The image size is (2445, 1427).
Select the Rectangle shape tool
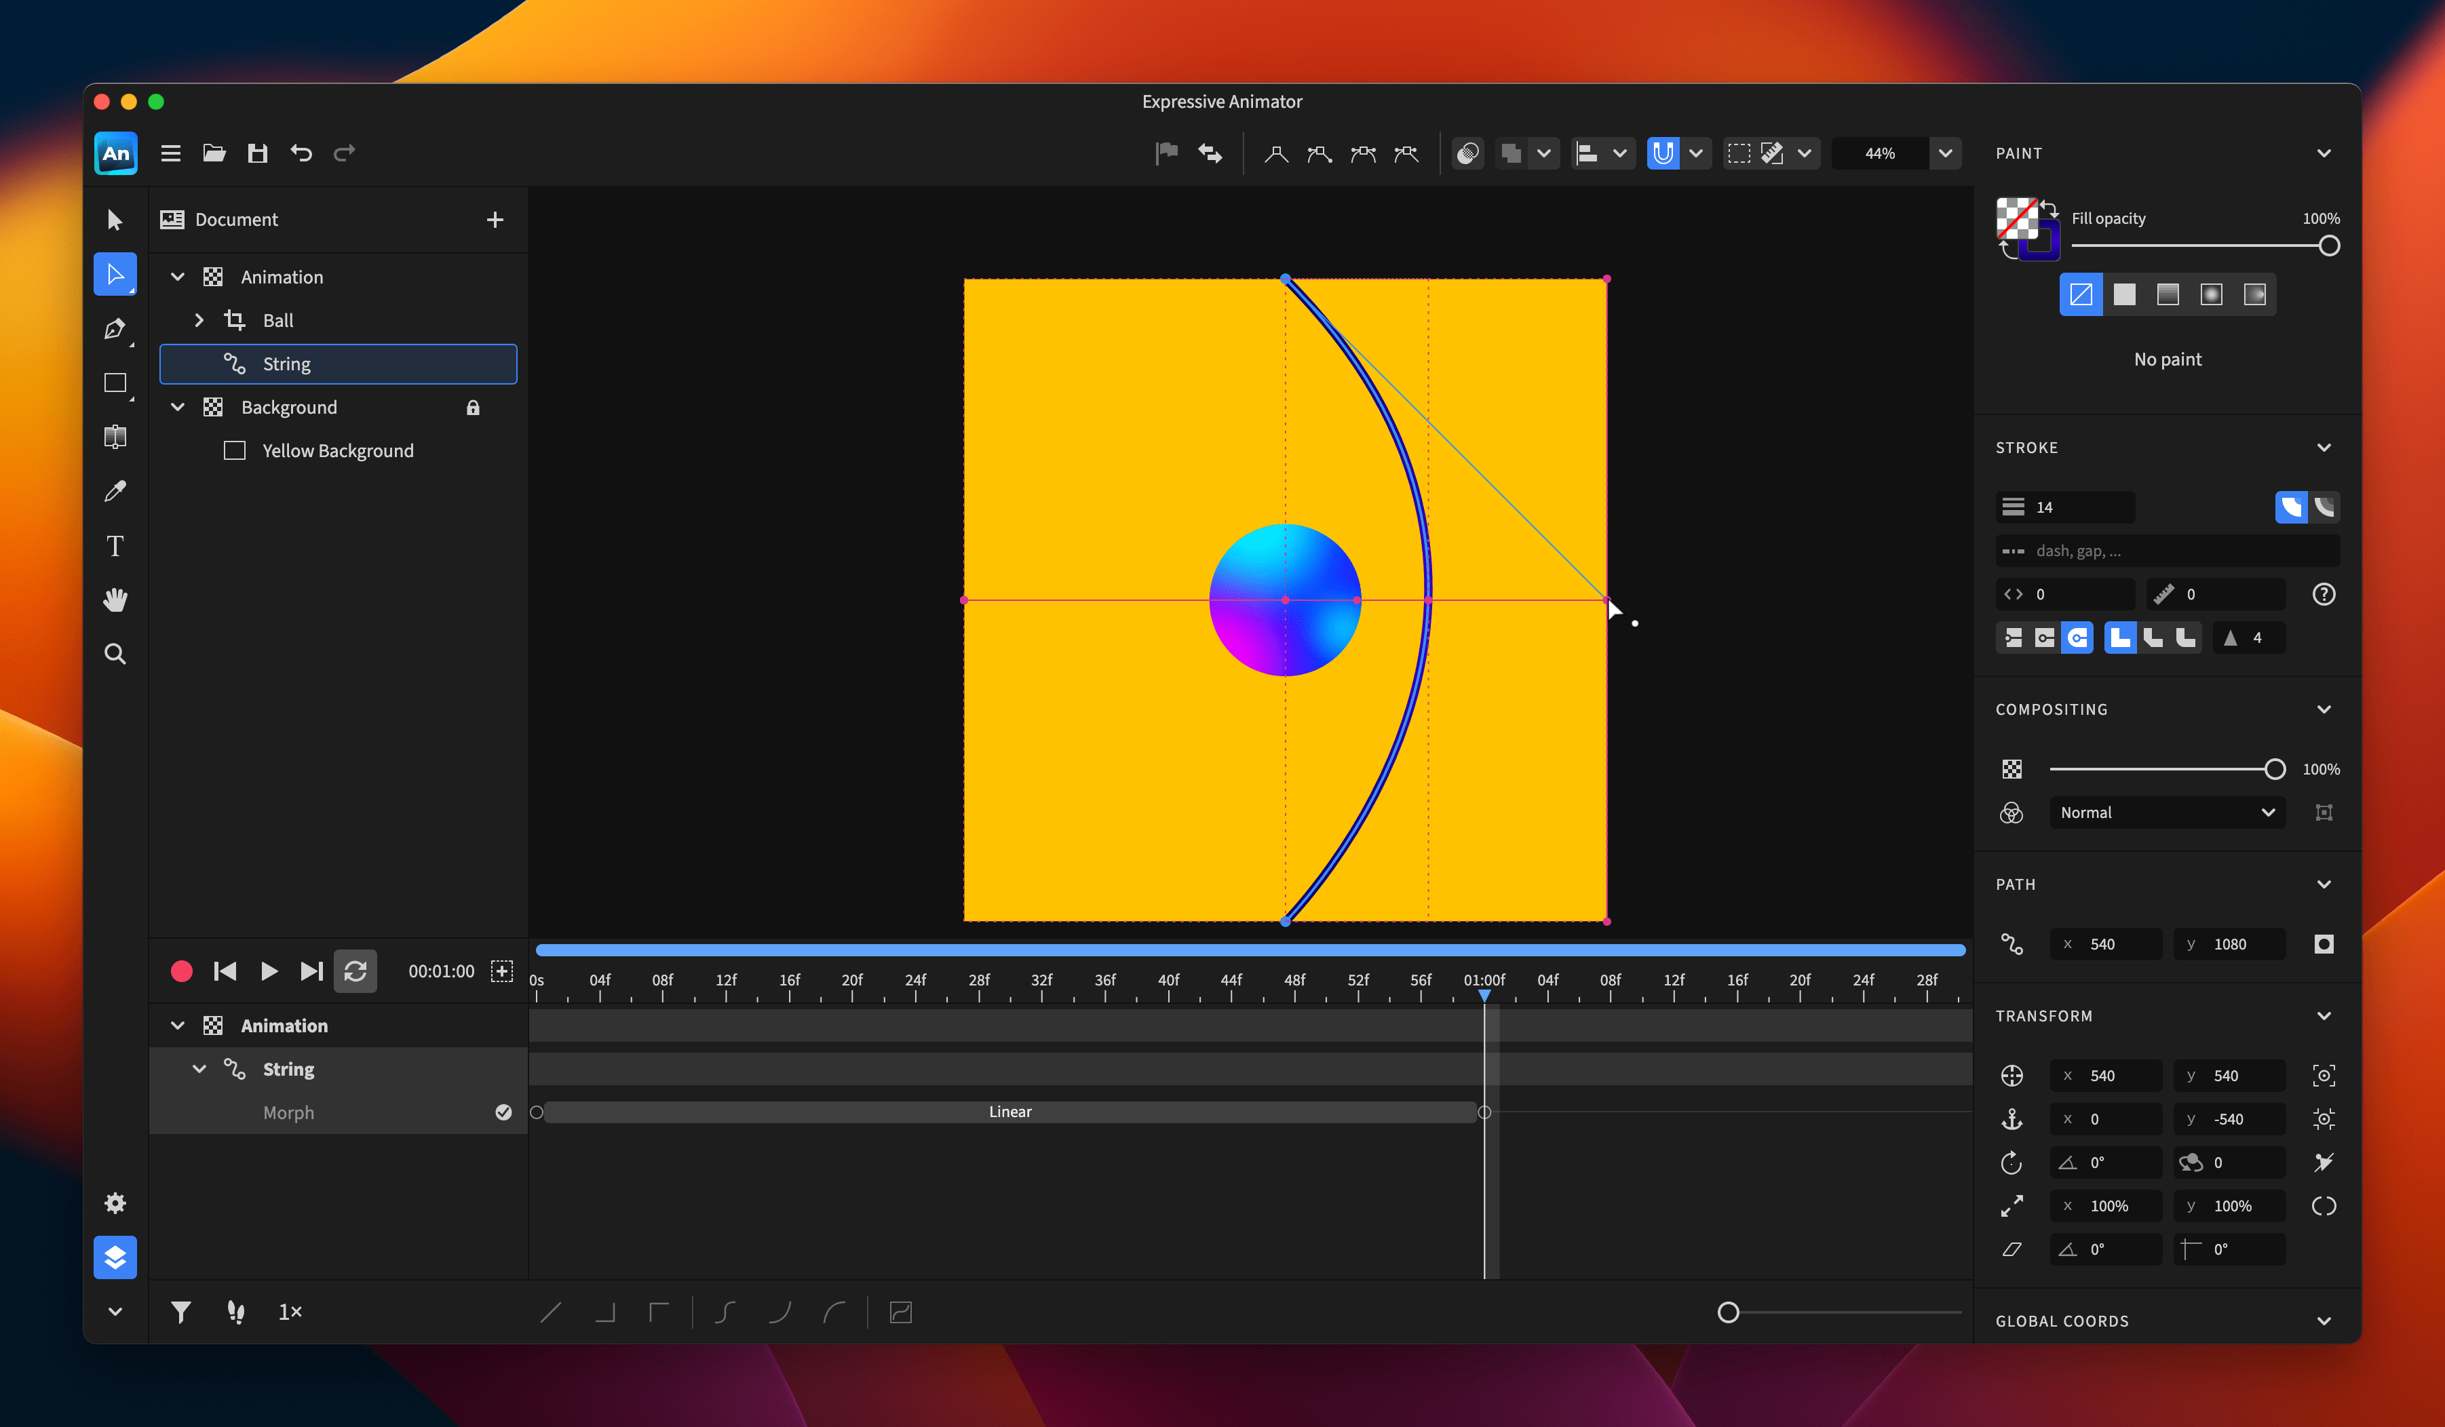(x=115, y=383)
